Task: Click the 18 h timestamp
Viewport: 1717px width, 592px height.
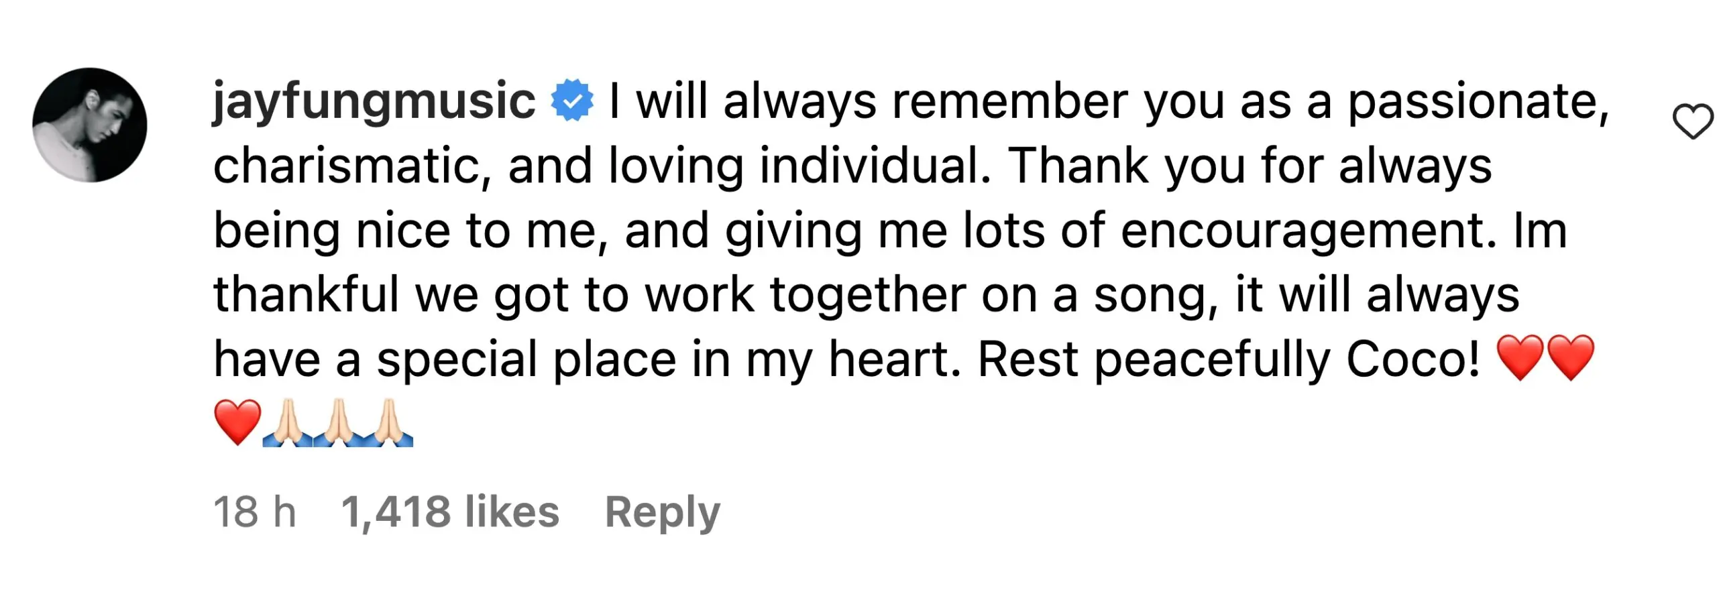Action: pos(254,512)
